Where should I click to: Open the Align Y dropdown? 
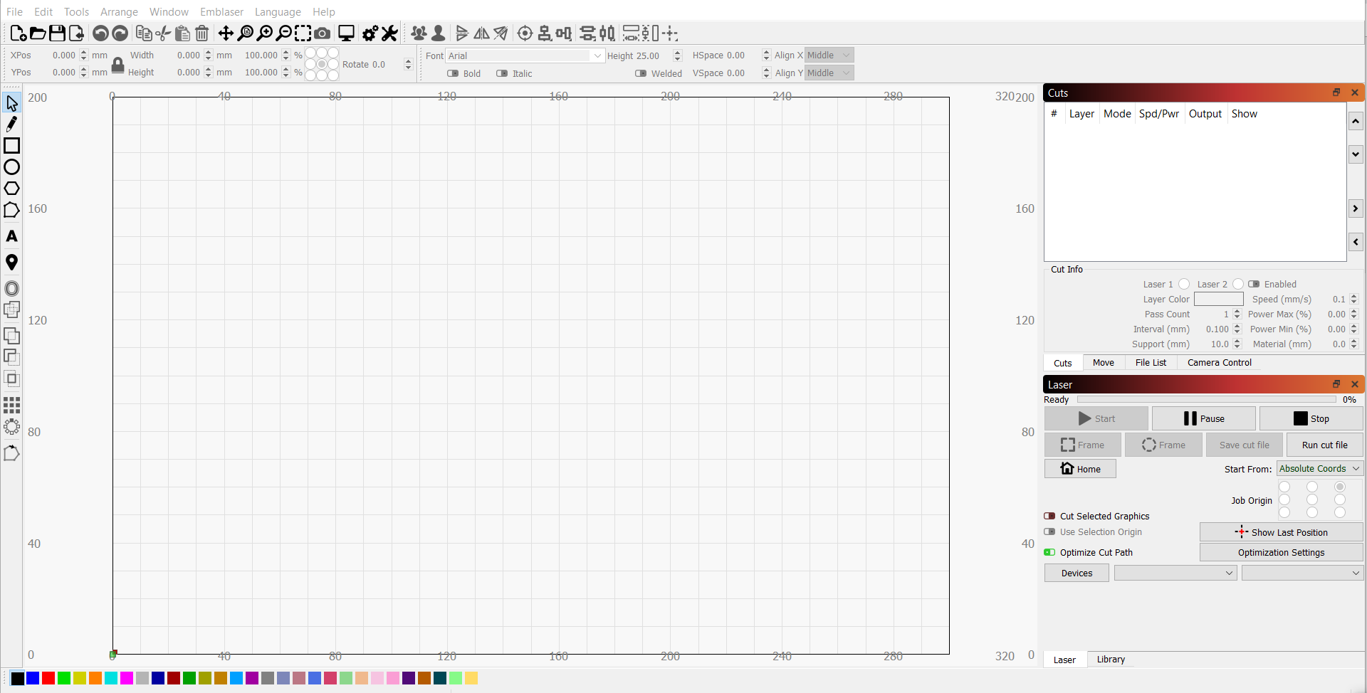[829, 73]
